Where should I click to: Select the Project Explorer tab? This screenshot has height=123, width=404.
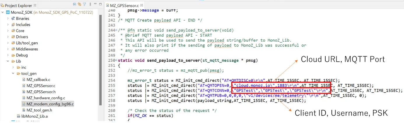click(x=19, y=5)
